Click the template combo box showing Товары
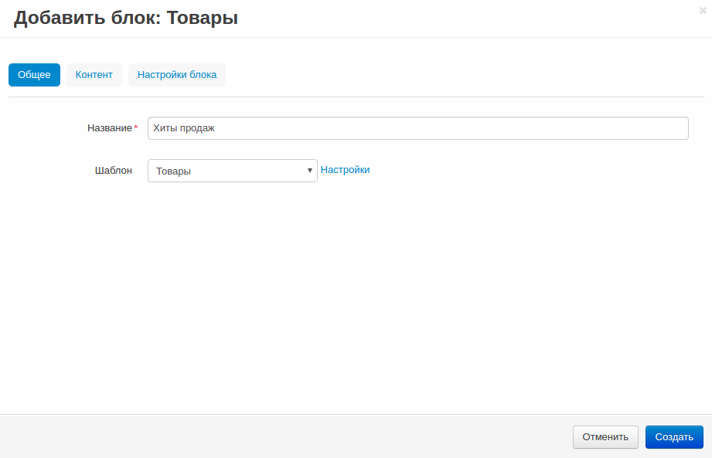The width and height of the screenshot is (712, 458). coord(232,171)
